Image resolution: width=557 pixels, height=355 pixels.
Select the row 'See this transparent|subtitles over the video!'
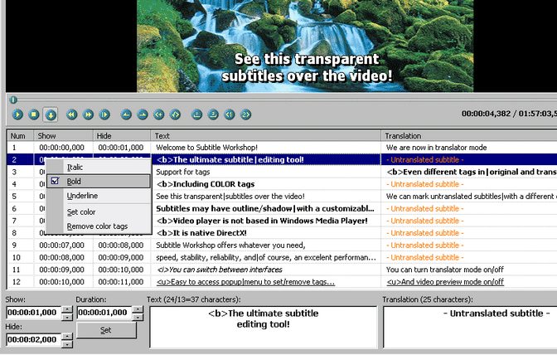[282, 196]
